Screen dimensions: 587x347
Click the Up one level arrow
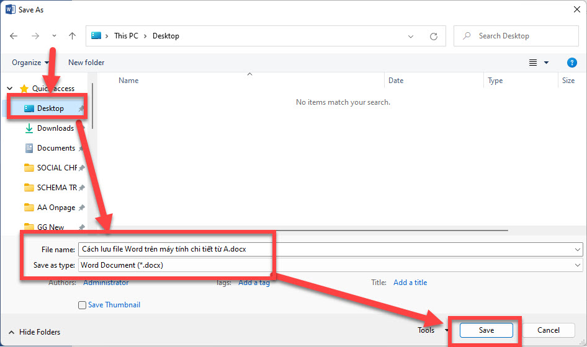coord(72,36)
